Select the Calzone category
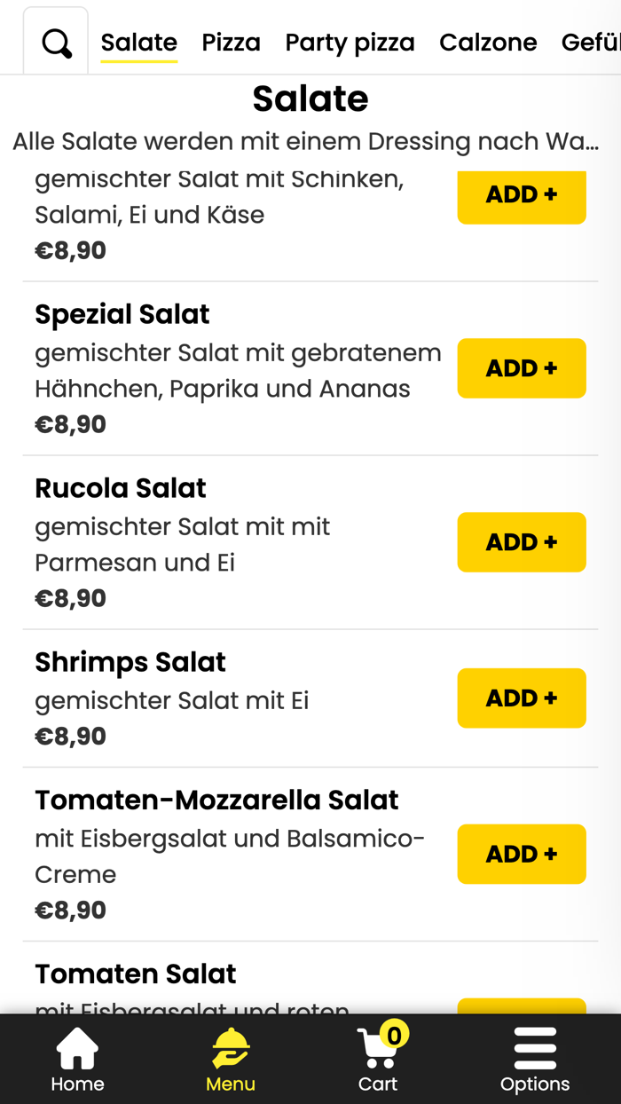The image size is (621, 1104). click(x=488, y=42)
